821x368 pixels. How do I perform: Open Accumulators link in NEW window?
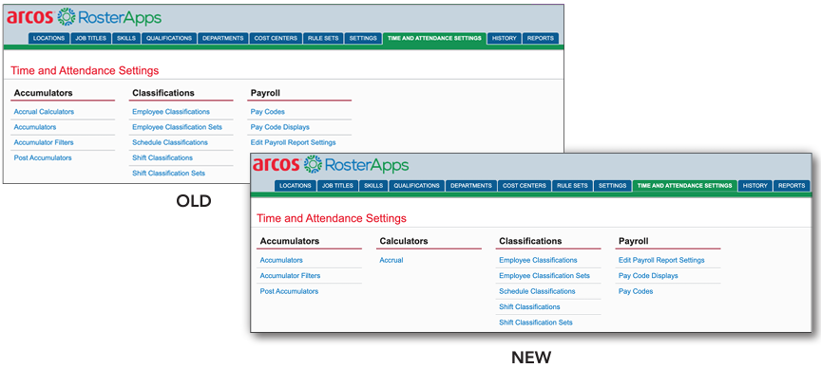coord(281,260)
